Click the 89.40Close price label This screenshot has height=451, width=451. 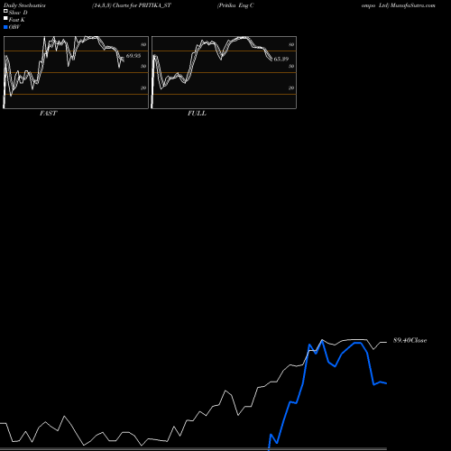coord(410,340)
